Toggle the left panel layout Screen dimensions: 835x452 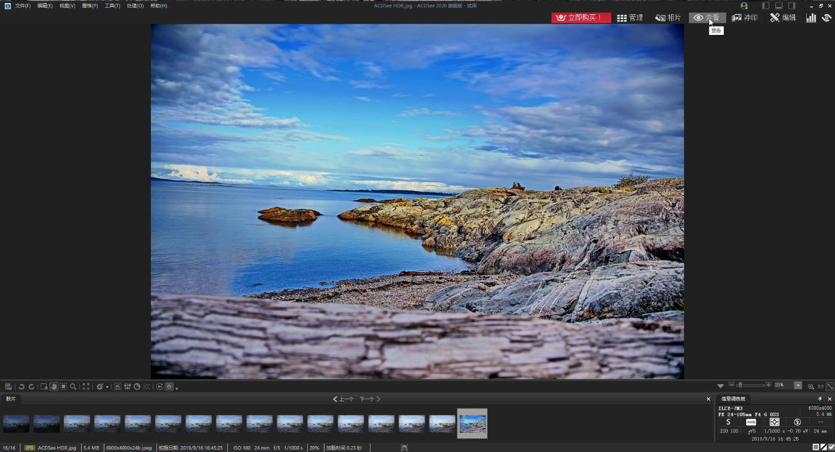tap(766, 5)
